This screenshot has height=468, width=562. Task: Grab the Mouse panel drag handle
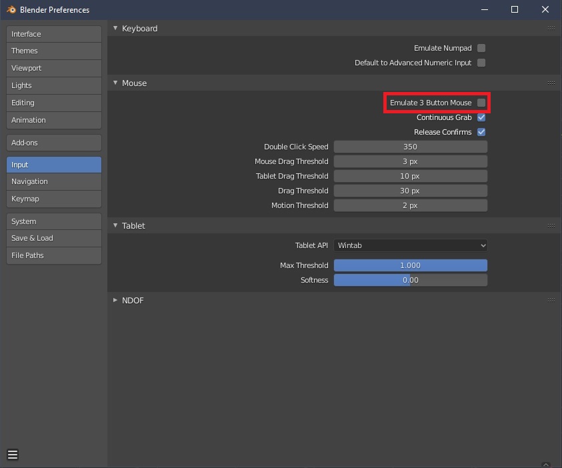pos(551,83)
